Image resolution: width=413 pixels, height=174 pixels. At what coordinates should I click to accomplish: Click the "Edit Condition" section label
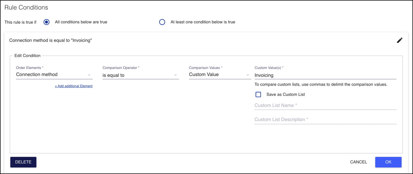[27, 56]
